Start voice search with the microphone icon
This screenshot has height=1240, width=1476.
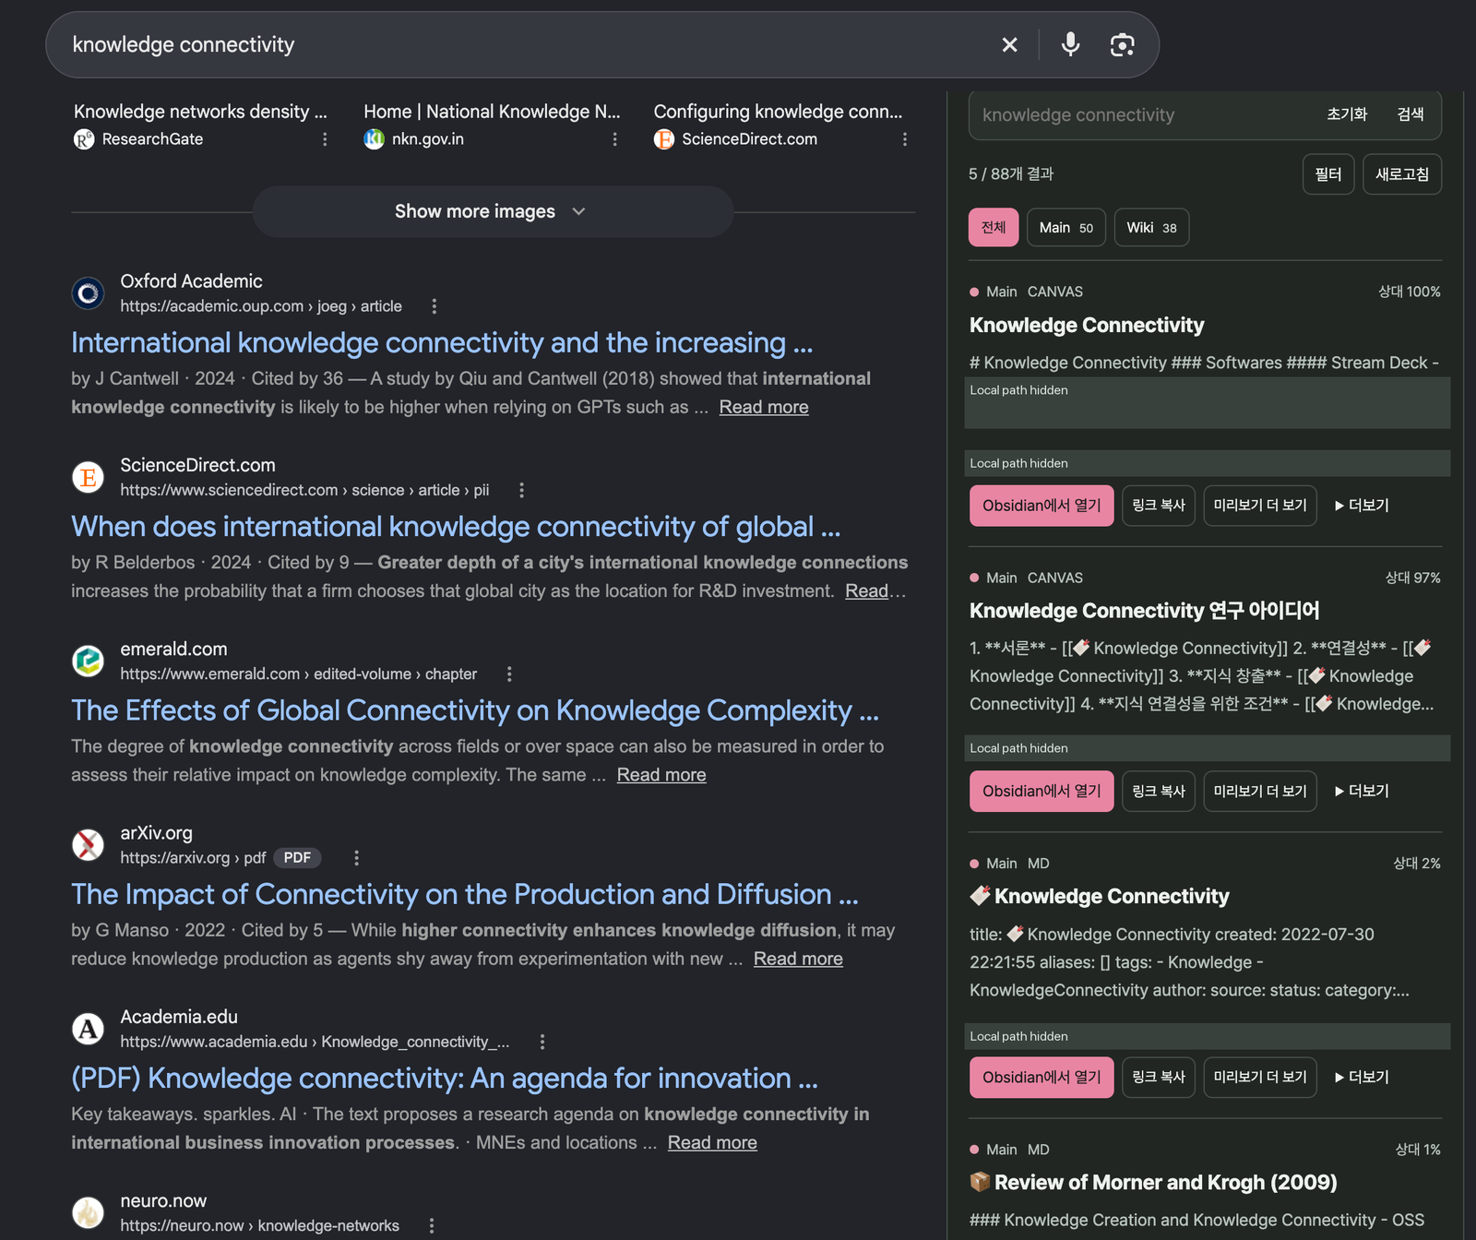pyautogui.click(x=1070, y=44)
